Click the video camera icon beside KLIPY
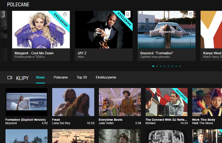This screenshot has width=222, height=143. click(x=10, y=78)
